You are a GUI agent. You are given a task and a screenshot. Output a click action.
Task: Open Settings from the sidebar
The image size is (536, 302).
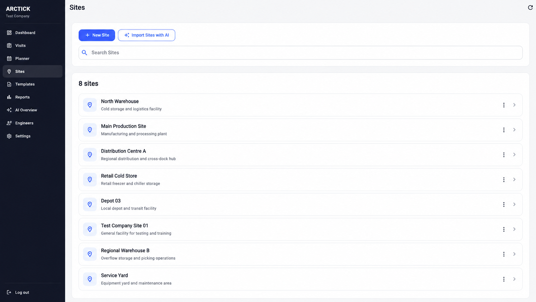(32, 136)
